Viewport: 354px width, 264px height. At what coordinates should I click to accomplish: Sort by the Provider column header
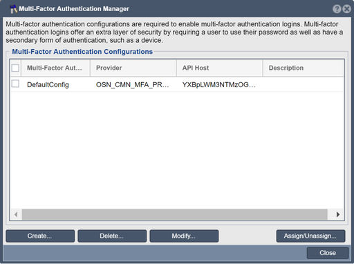[x=133, y=68]
